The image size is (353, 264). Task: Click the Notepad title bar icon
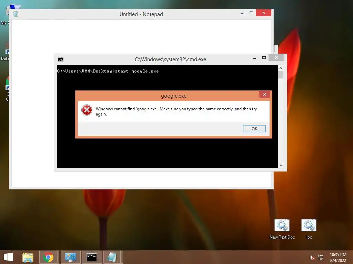pos(15,14)
